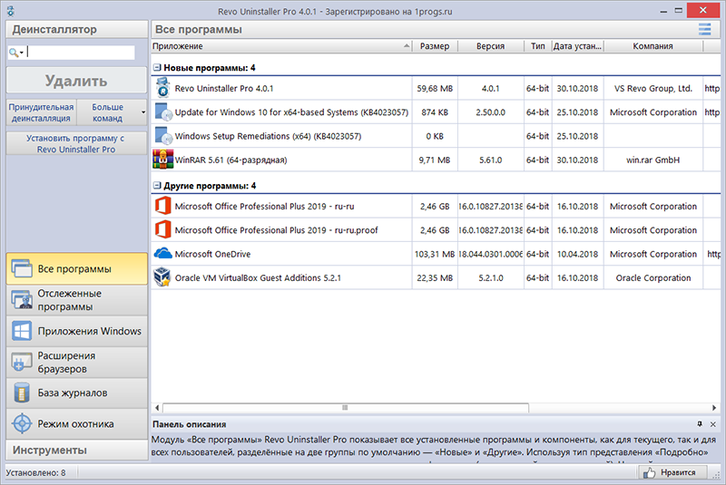This screenshot has height=485, width=726.
Task: Sort by the Дата устан... column
Action: 578,45
